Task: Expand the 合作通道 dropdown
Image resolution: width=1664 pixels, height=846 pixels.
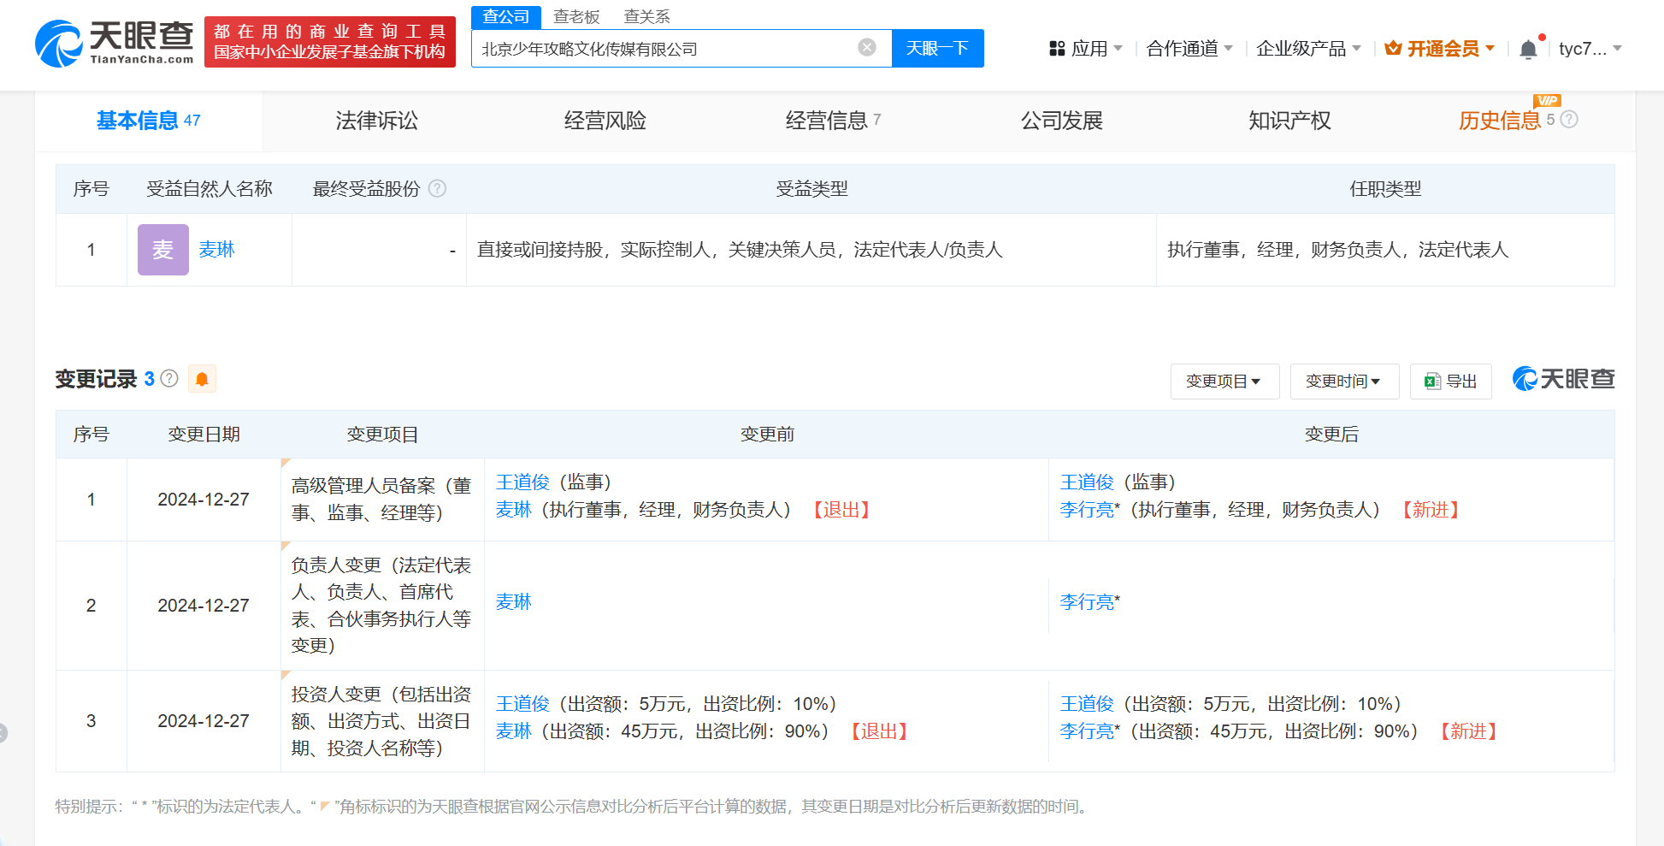Action: pyautogui.click(x=1189, y=49)
